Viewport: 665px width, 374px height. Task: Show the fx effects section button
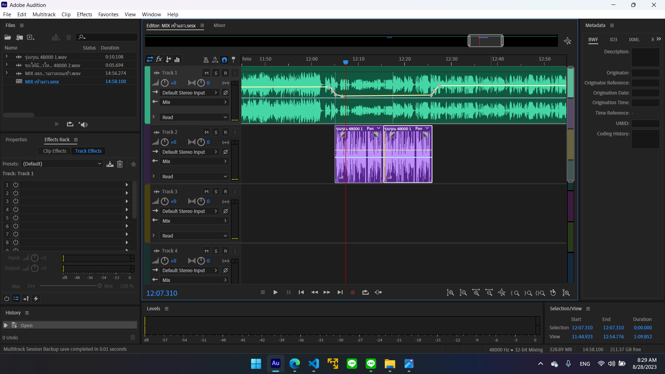point(159,59)
